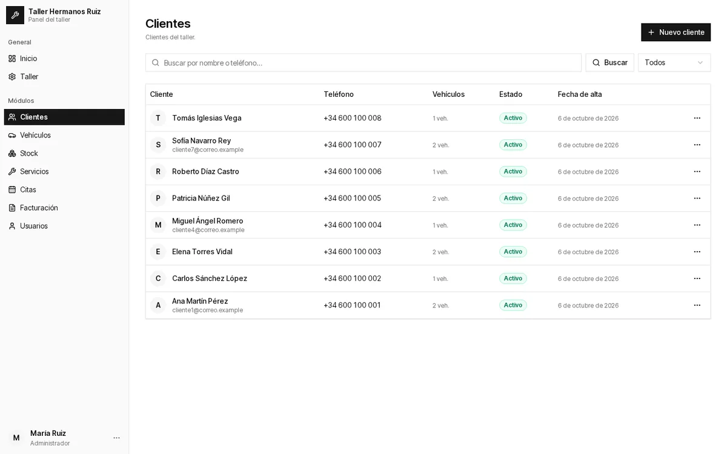727x454 pixels.
Task: Click the C avatar of Carlos Sánchez López
Action: (158, 278)
